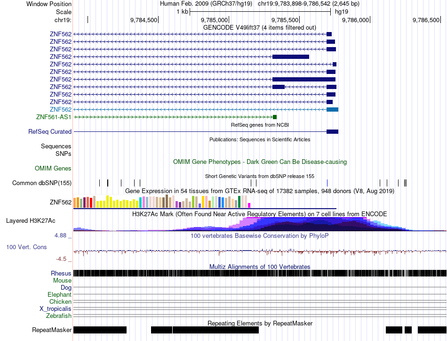The width and height of the screenshot is (447, 341).
Task: Click the leftmost RepeatMasker block
Action: coord(100,330)
